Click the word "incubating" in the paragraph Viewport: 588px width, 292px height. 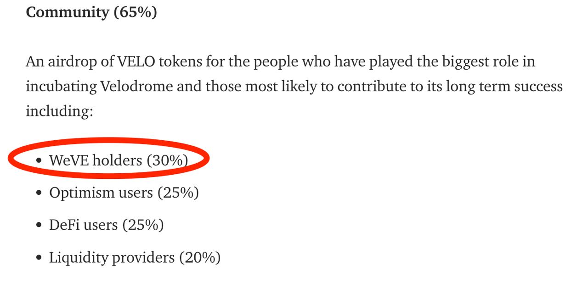point(61,86)
